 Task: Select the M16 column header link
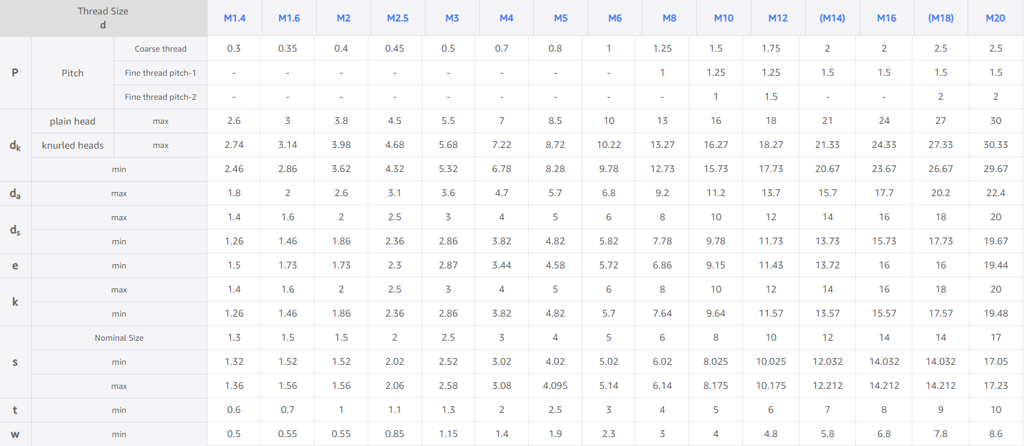[887, 18]
